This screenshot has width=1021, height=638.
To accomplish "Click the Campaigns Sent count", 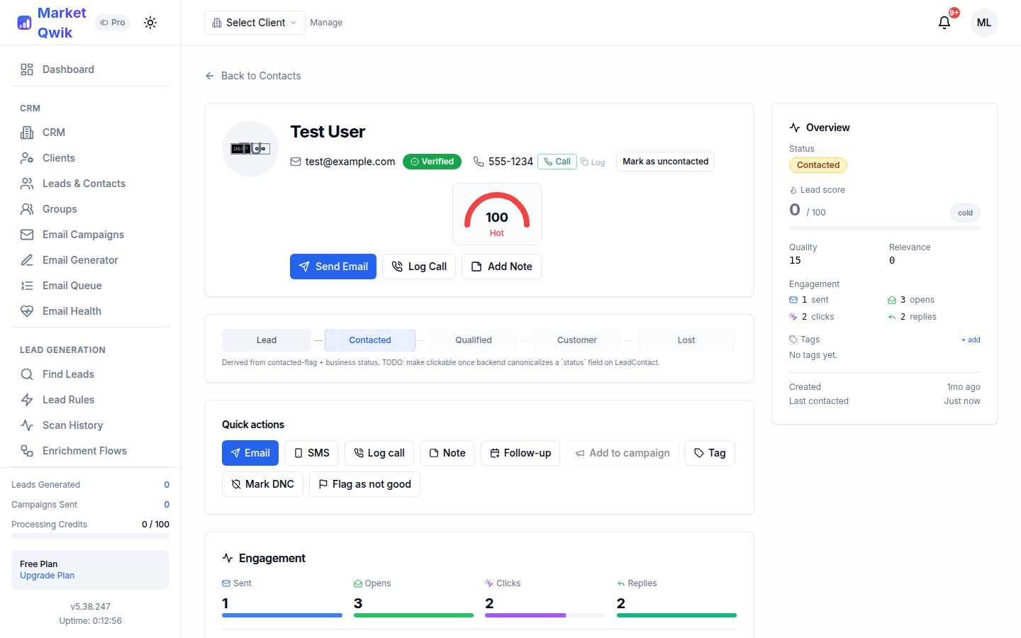I will click(x=167, y=505).
